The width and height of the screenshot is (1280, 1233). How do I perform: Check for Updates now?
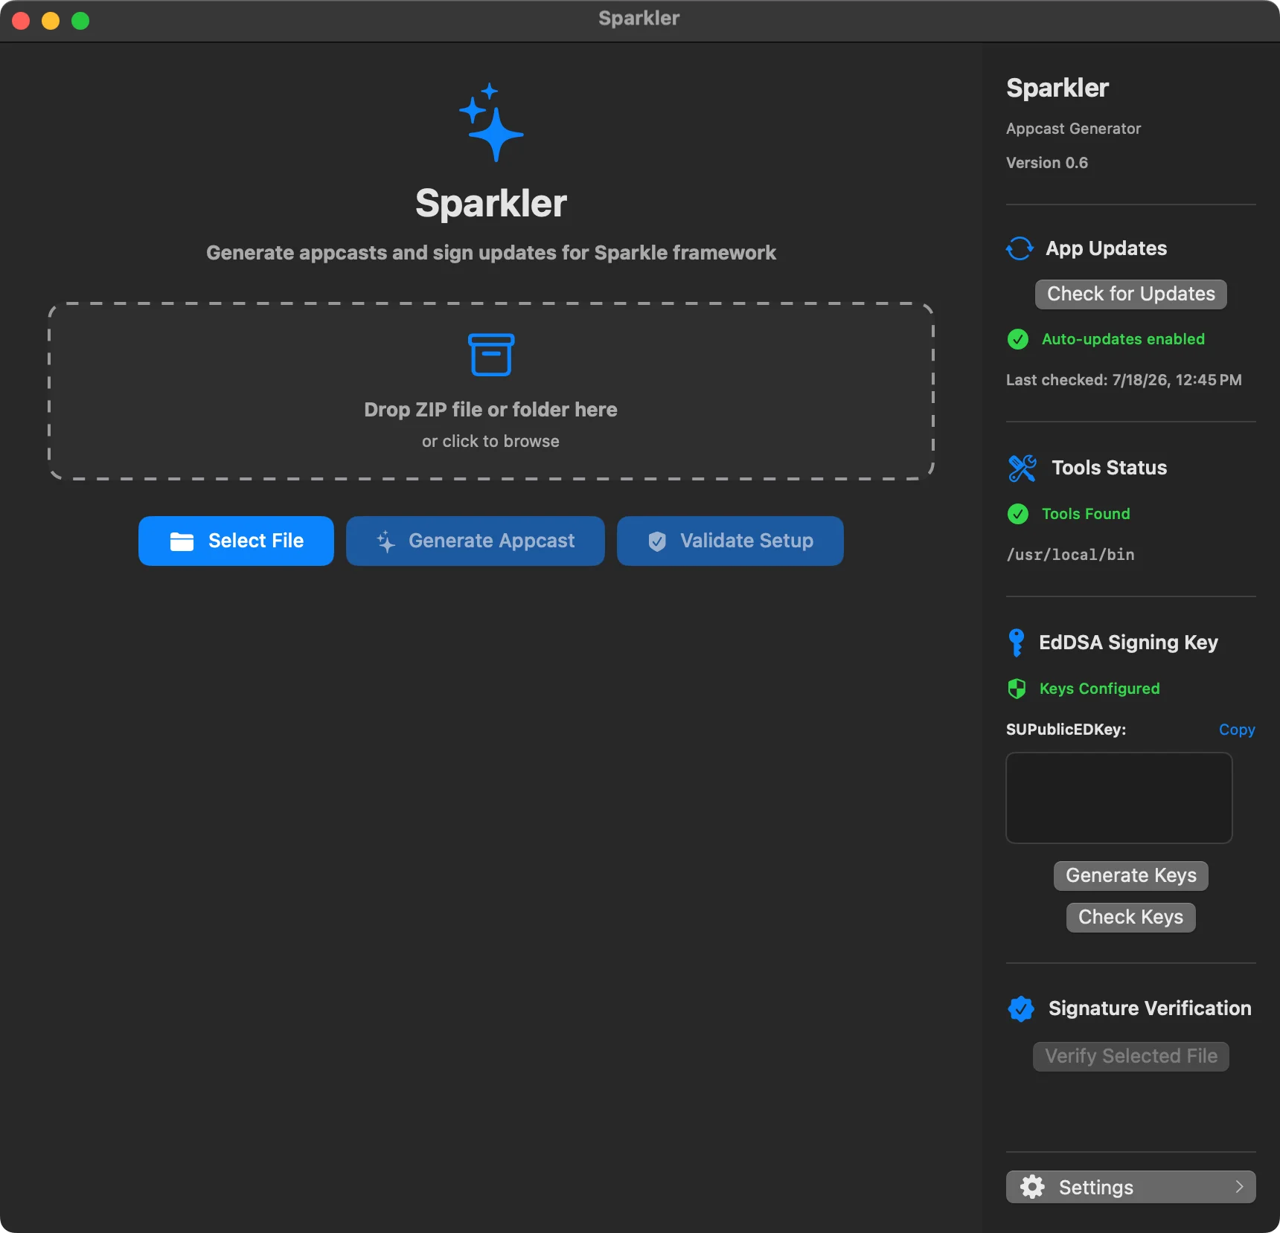(x=1131, y=294)
